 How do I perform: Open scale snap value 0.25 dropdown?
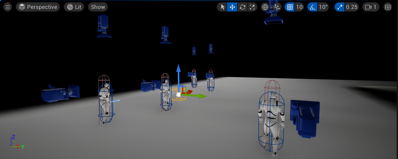[352, 7]
